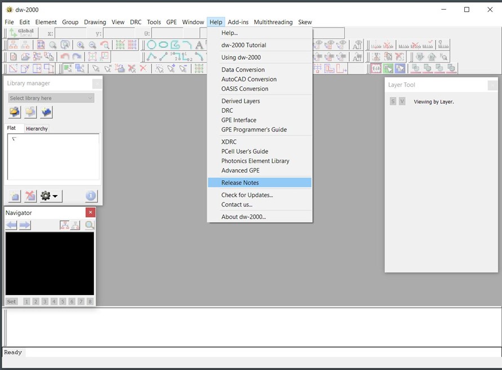Screen dimensions: 502x370
Task: Click the new structure icon in Library manager
Action: click(15, 196)
